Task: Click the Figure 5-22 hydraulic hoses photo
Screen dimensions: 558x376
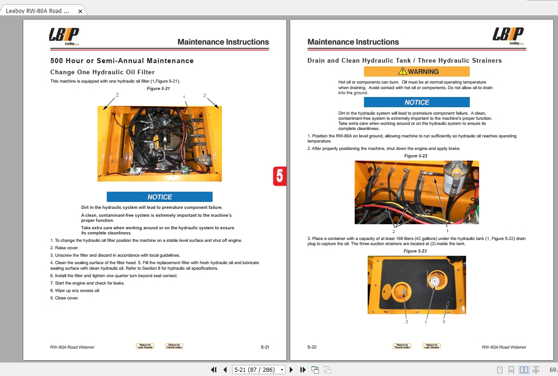Action: pyautogui.click(x=417, y=192)
